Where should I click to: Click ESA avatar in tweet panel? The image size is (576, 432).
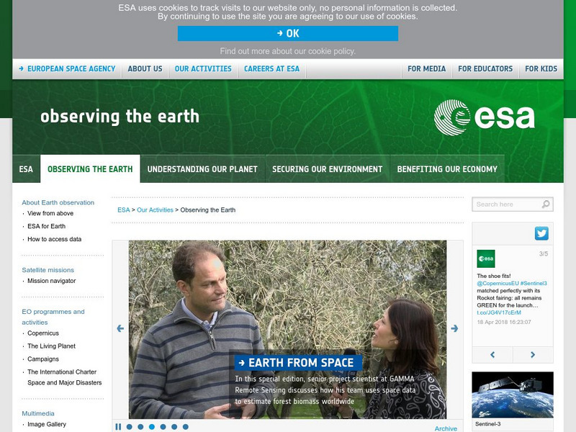tap(485, 258)
